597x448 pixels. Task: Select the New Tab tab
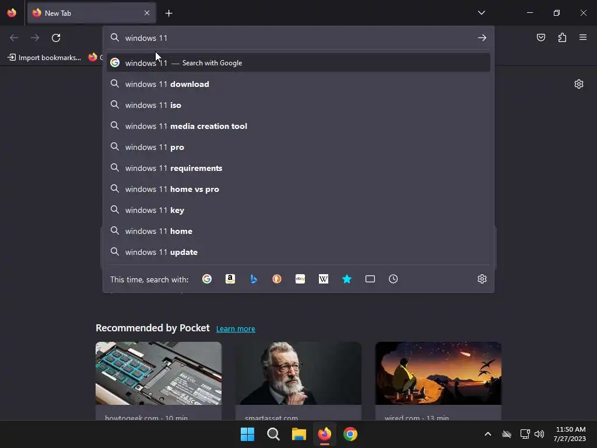(92, 13)
